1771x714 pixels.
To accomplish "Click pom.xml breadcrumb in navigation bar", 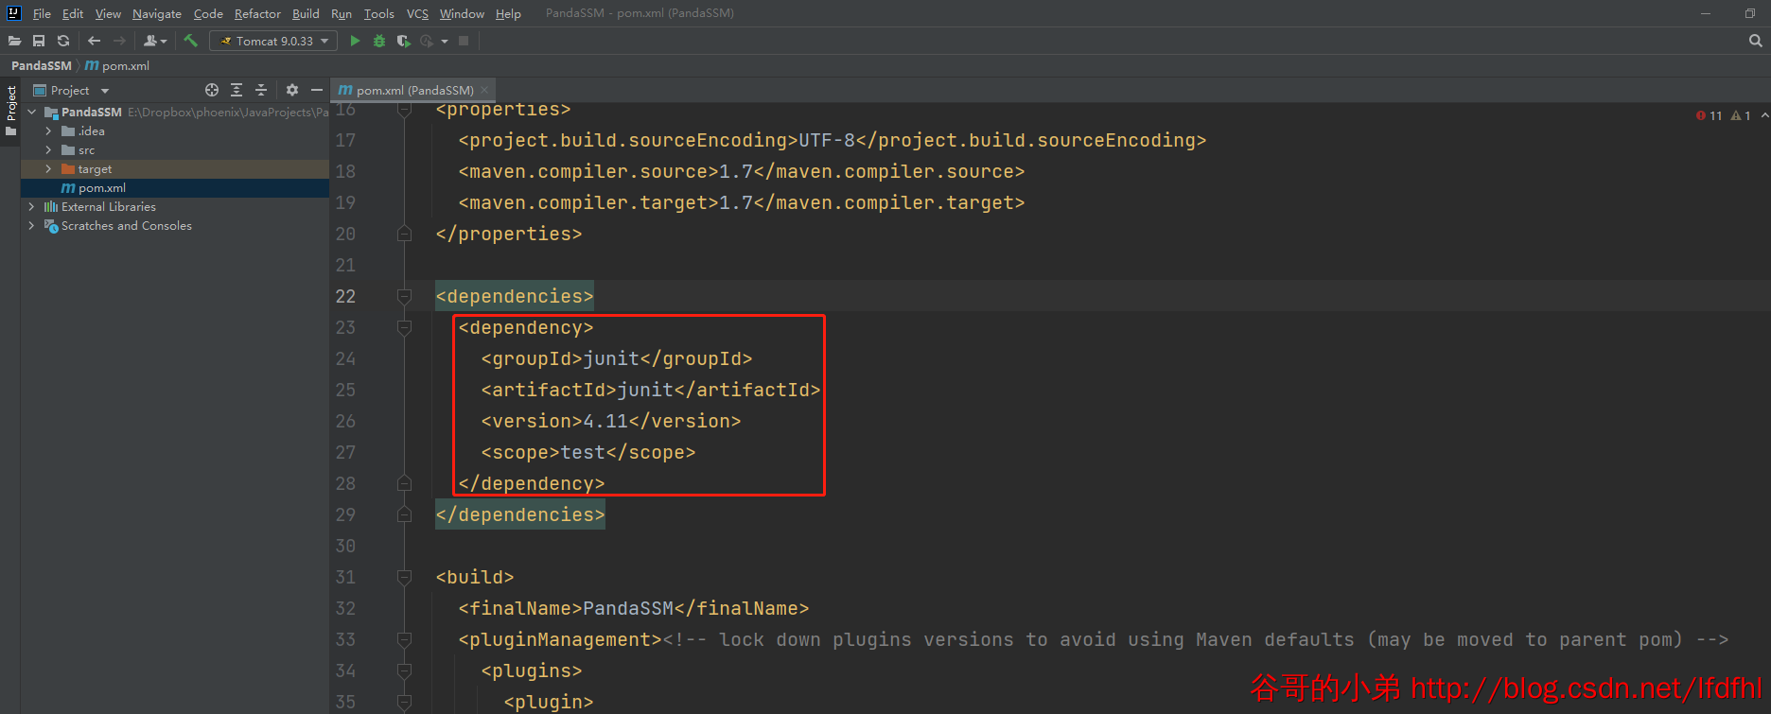I will point(117,65).
